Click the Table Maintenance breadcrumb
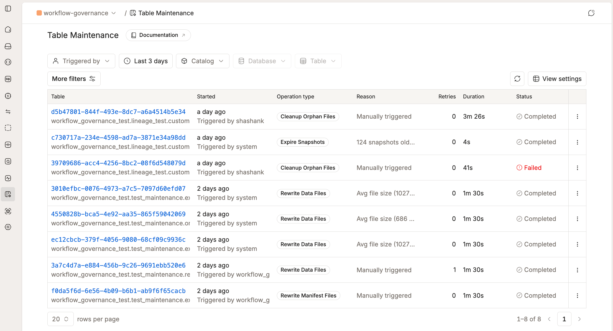Screen dimensions: 613x331 tap(162, 13)
